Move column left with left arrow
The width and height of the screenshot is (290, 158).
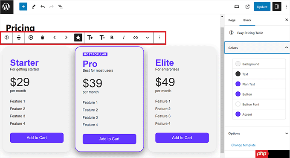pos(55,38)
